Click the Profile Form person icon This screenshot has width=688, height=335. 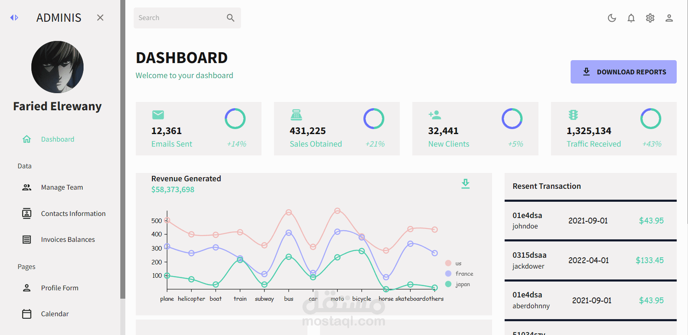[27, 288]
